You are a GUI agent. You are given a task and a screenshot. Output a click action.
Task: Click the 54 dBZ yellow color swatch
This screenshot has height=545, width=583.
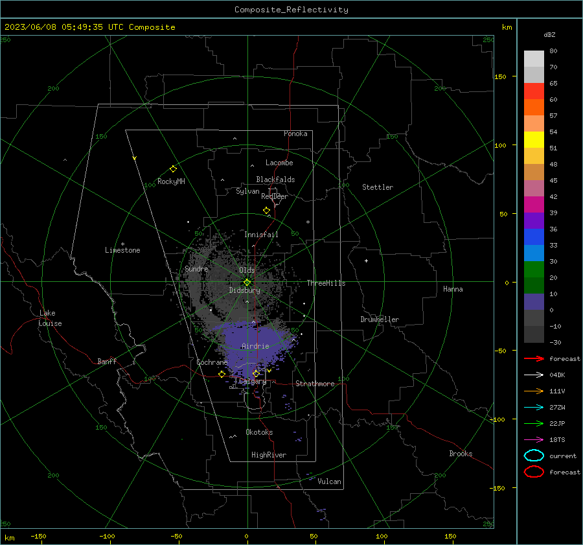coord(534,140)
